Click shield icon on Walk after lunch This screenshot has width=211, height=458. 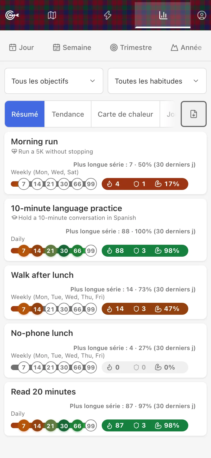(x=136, y=309)
